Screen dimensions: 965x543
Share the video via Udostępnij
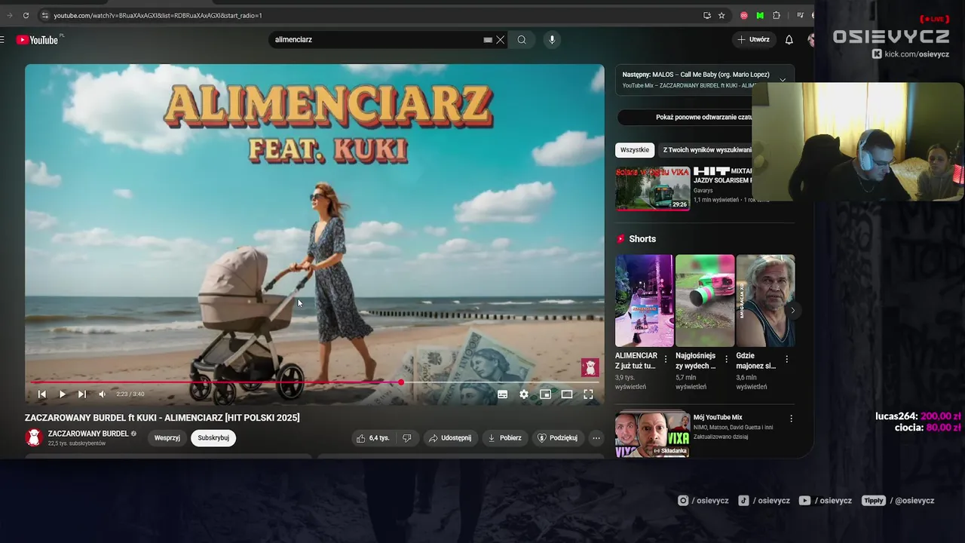450,438
